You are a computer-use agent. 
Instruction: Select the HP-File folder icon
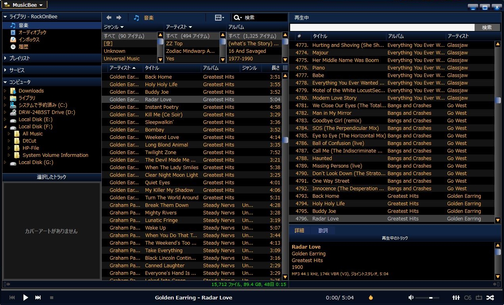click(17, 148)
